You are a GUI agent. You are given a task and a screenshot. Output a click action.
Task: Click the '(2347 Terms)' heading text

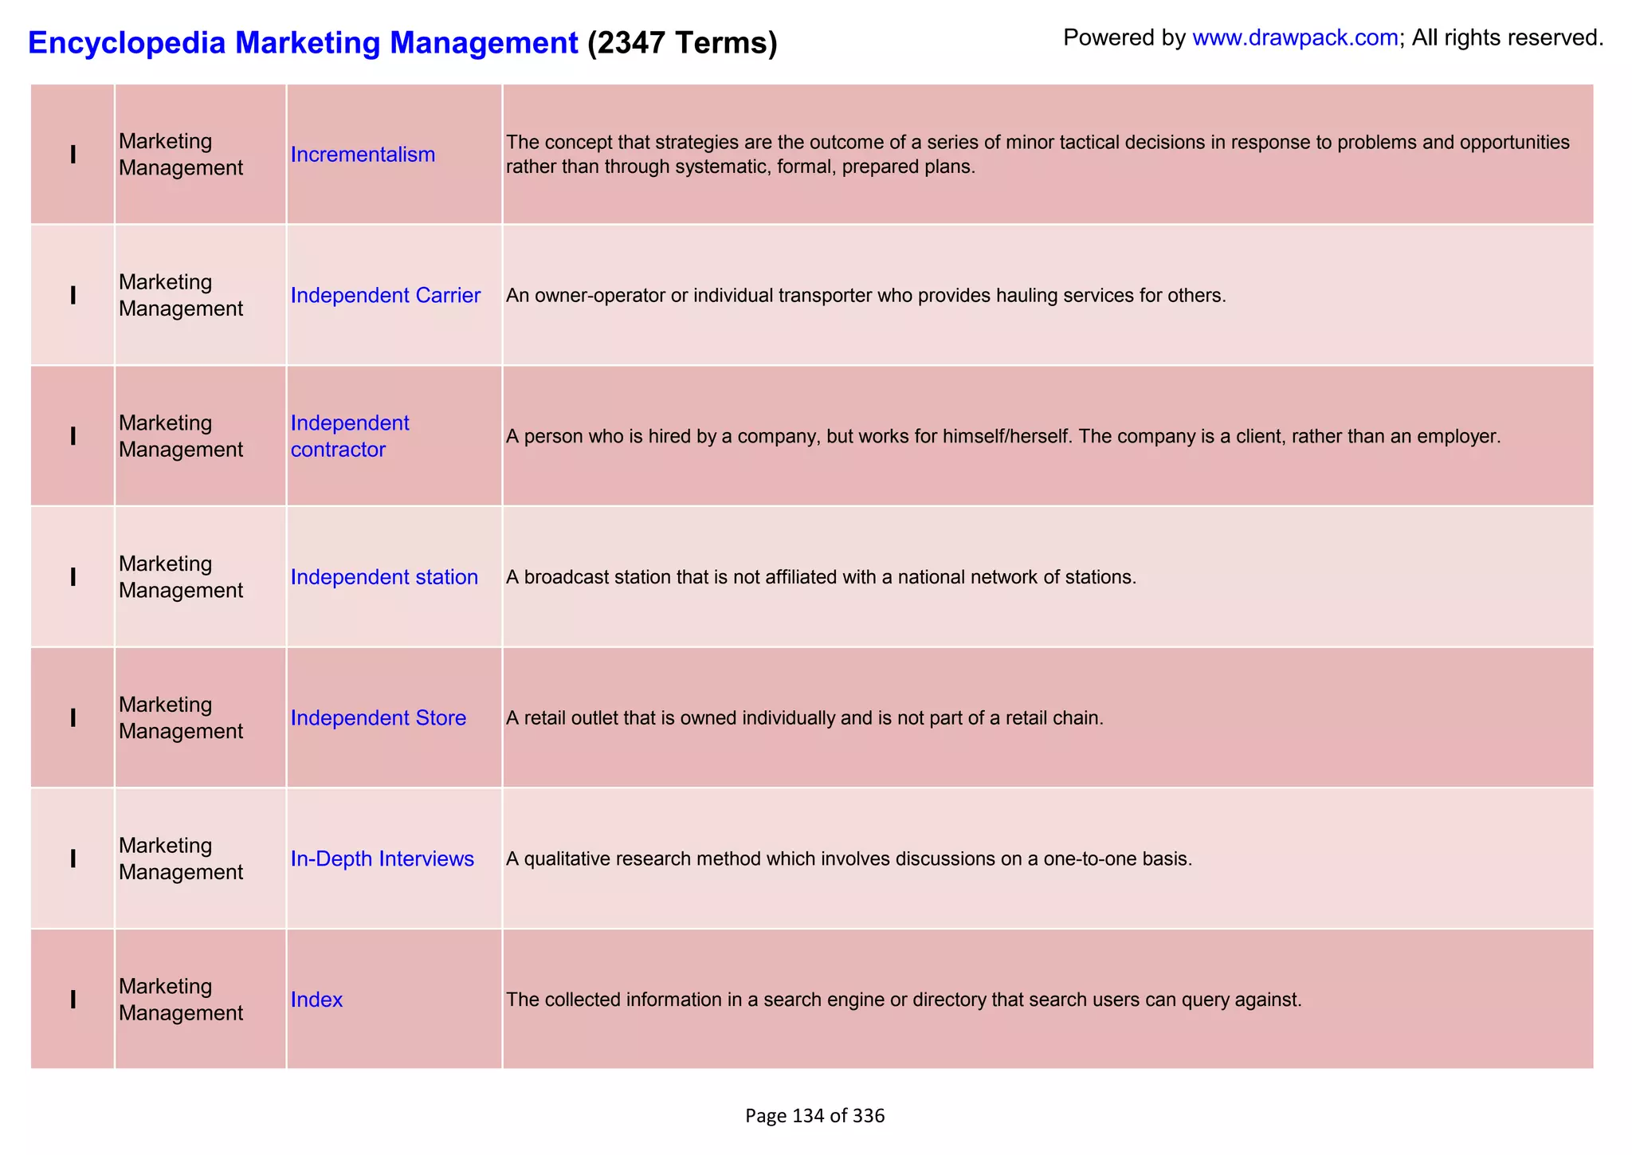[682, 42]
